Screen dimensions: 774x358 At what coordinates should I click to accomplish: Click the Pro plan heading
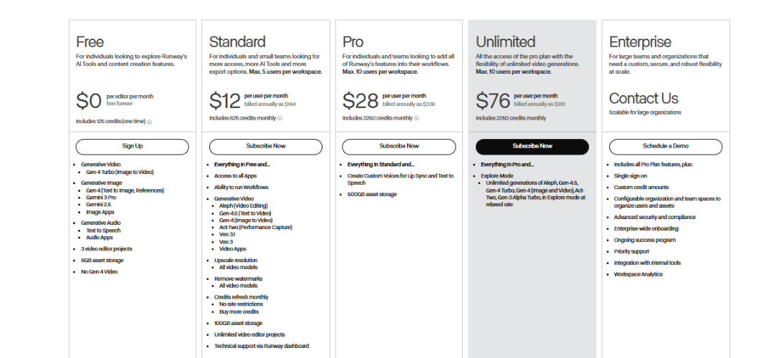353,42
